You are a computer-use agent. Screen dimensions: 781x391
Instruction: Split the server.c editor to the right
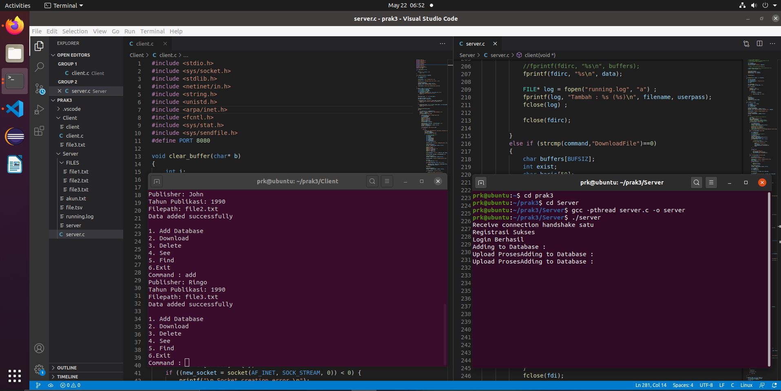coord(759,44)
